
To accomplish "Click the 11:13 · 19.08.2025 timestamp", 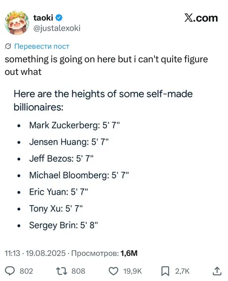I will [x=35, y=253].
